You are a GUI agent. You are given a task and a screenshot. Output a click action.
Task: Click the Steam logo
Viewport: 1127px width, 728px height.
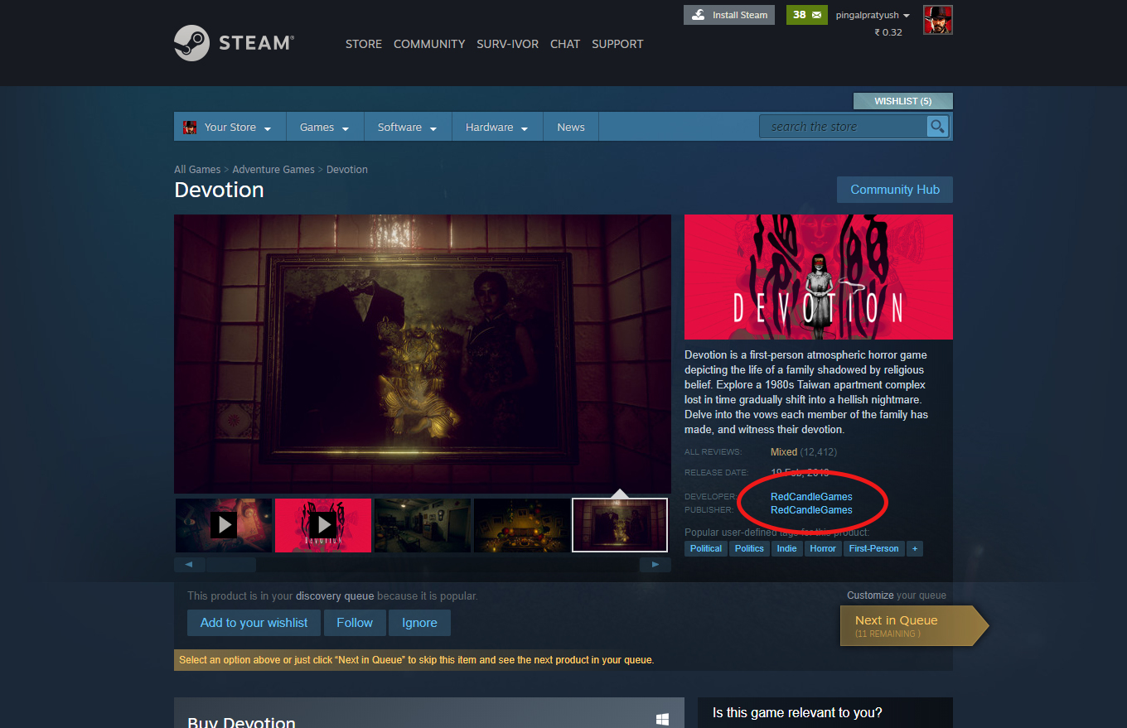click(234, 43)
